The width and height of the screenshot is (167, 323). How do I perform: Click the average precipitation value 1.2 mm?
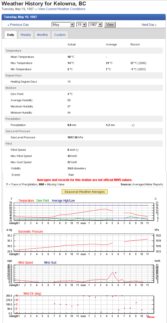pyautogui.click(x=110, y=125)
